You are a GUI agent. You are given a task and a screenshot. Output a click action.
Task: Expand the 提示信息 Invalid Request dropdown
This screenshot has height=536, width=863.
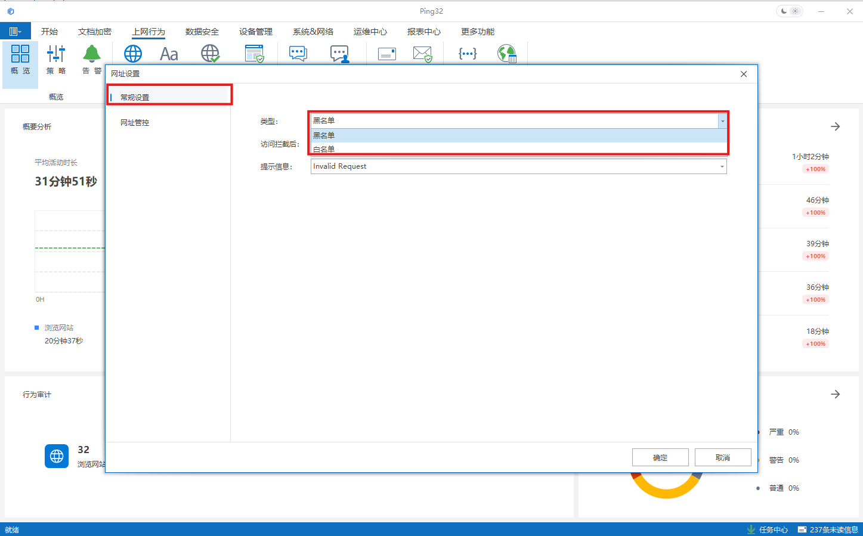pos(722,166)
